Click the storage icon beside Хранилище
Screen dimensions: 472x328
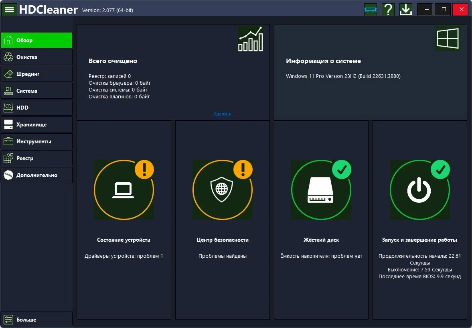coord(8,124)
